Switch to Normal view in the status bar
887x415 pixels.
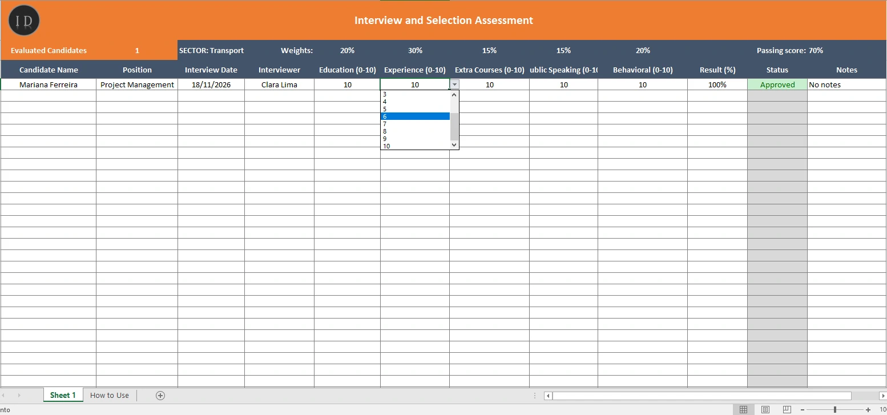[744, 409]
